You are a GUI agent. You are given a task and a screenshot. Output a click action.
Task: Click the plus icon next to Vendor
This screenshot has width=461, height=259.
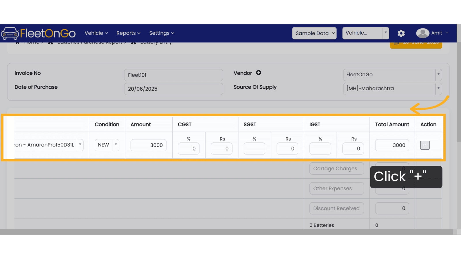[258, 73]
